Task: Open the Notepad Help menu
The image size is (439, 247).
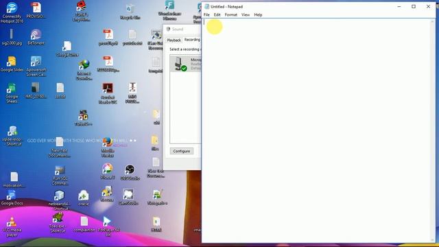Action: click(258, 15)
